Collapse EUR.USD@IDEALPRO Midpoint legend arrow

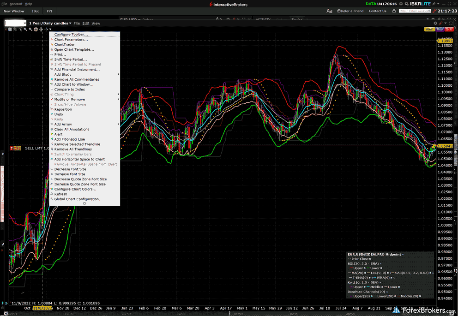403,255
